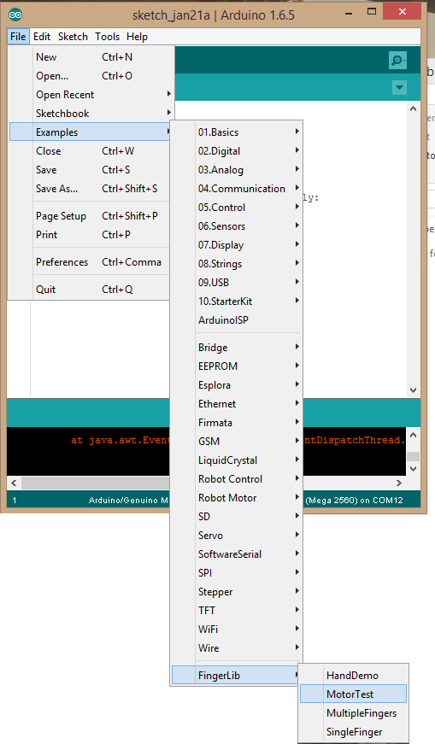The image size is (435, 744).
Task: Open the Esplora library examples
Action: (x=237, y=384)
